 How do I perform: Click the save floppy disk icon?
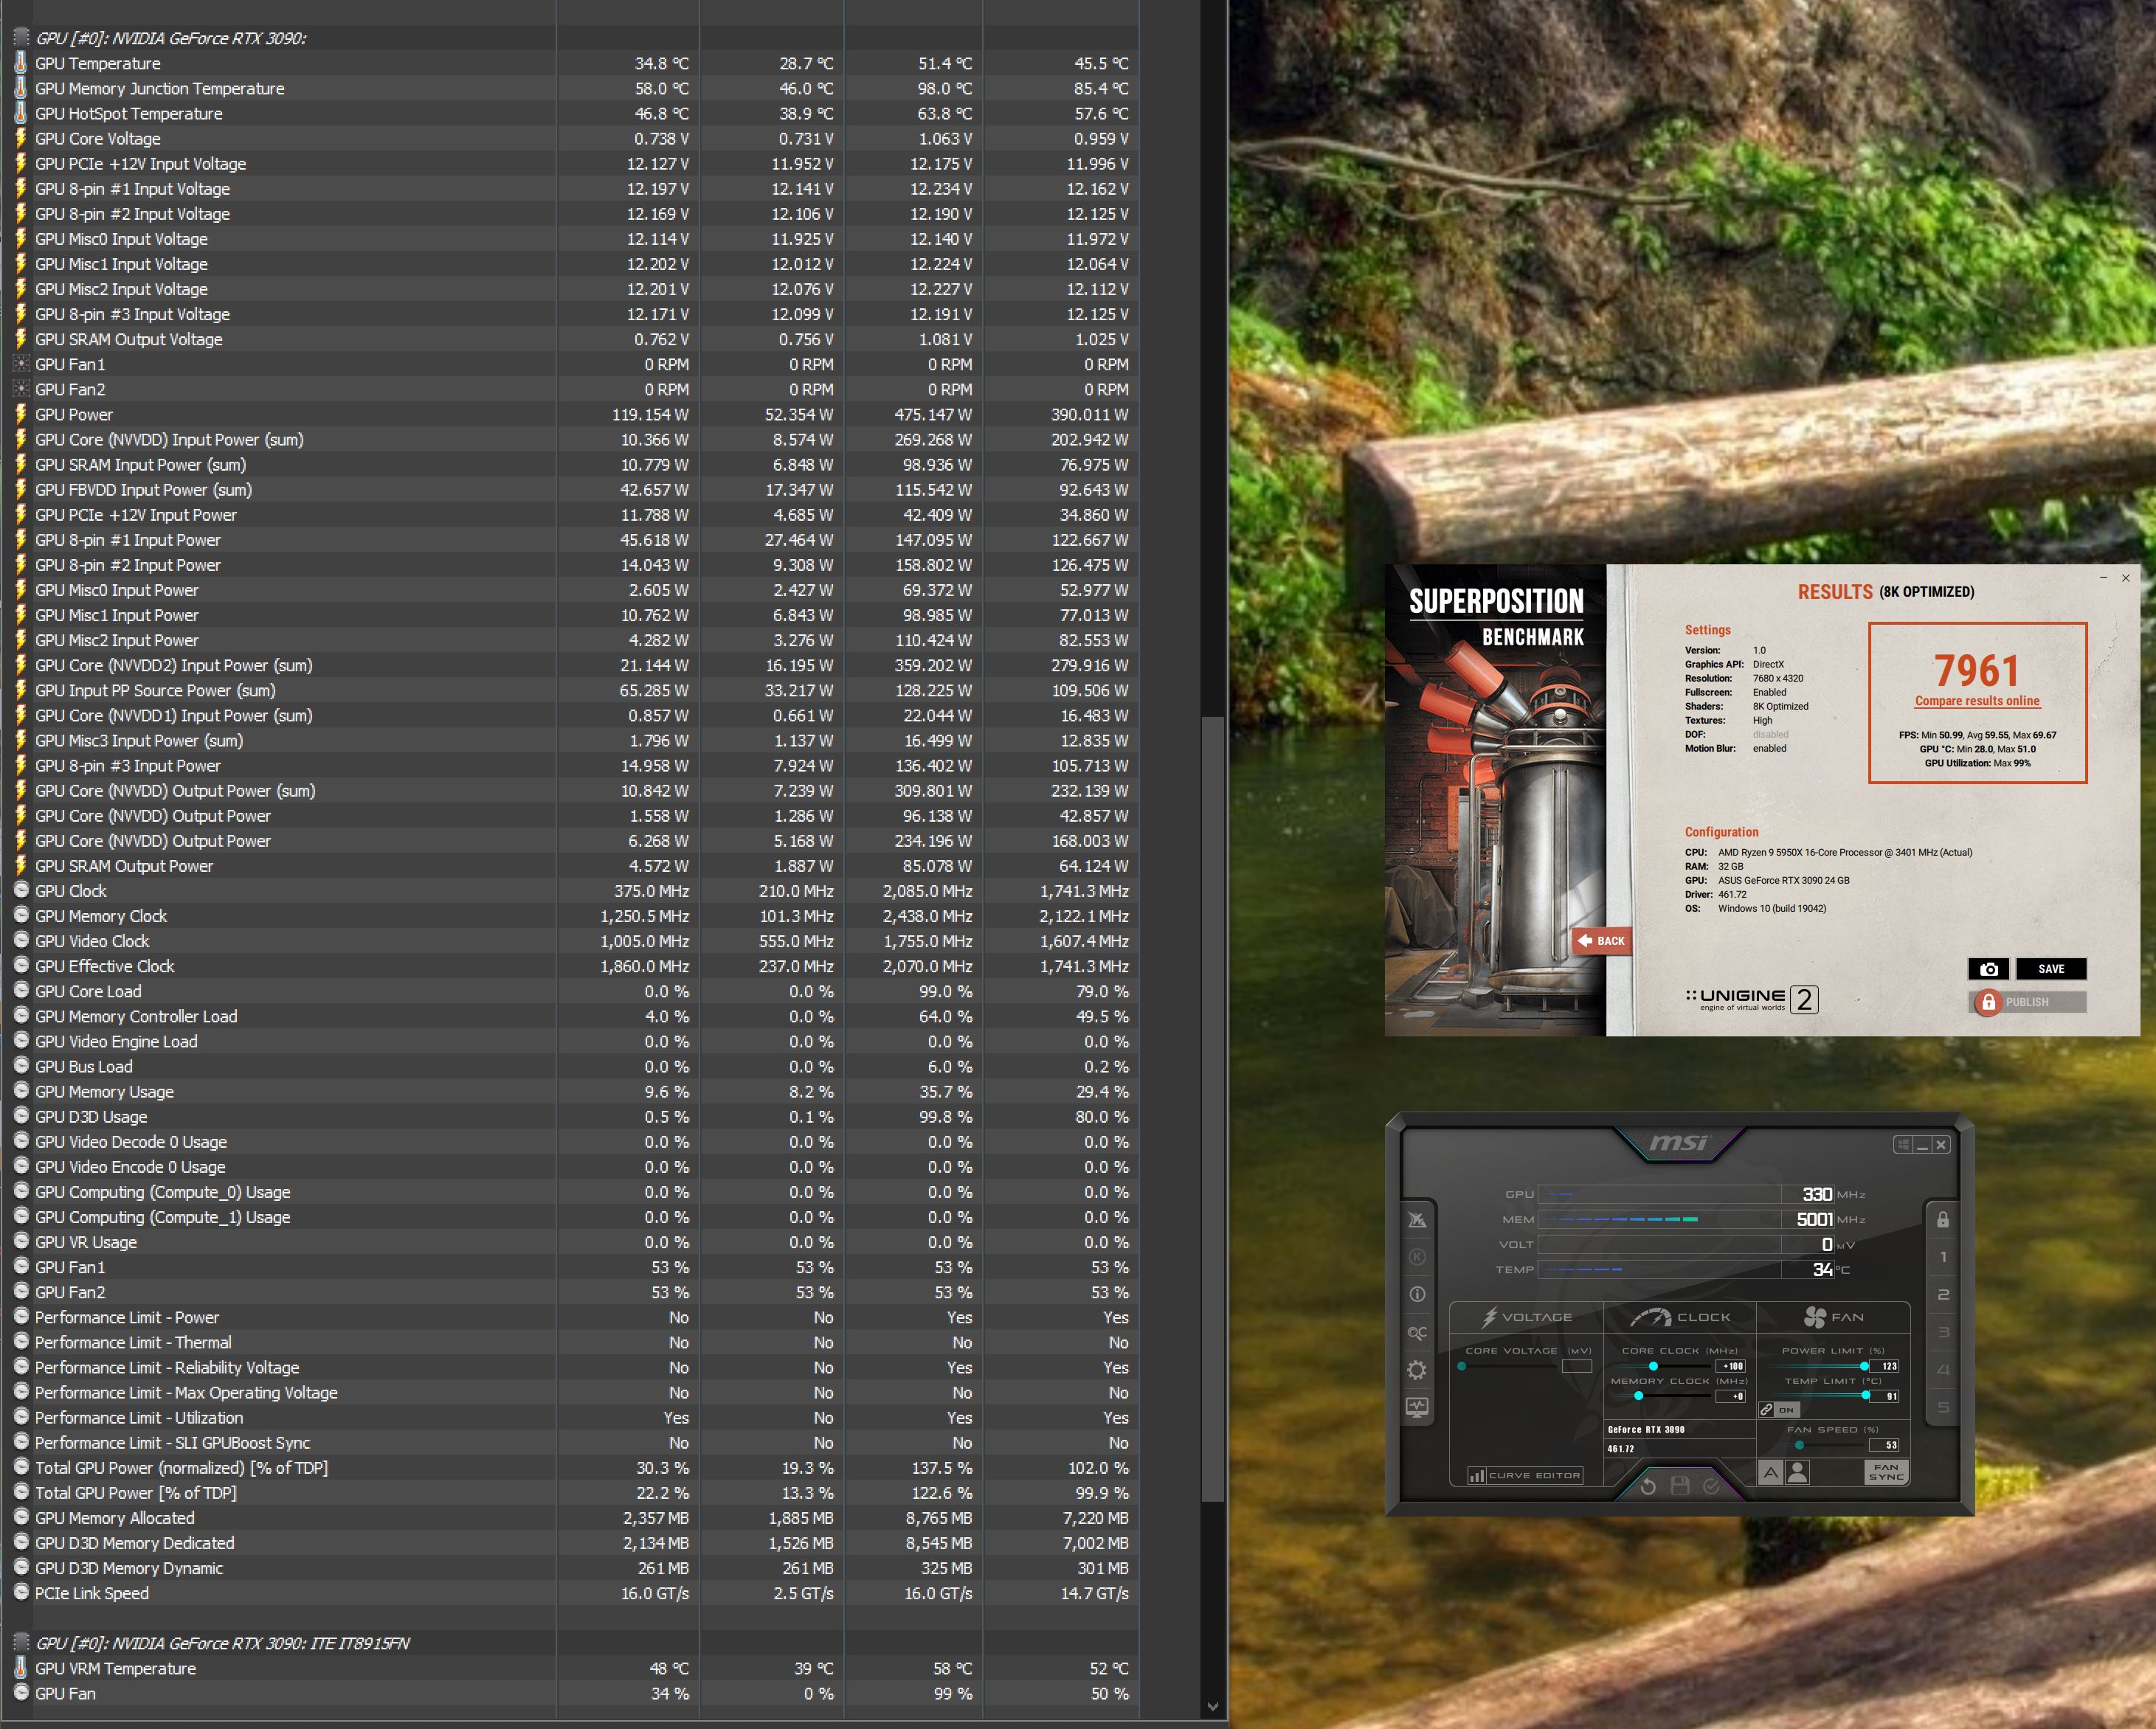tap(1680, 1486)
